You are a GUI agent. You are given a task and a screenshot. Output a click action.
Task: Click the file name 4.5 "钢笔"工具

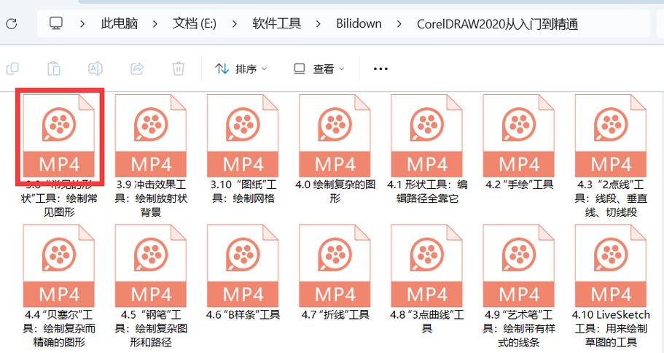point(151,328)
